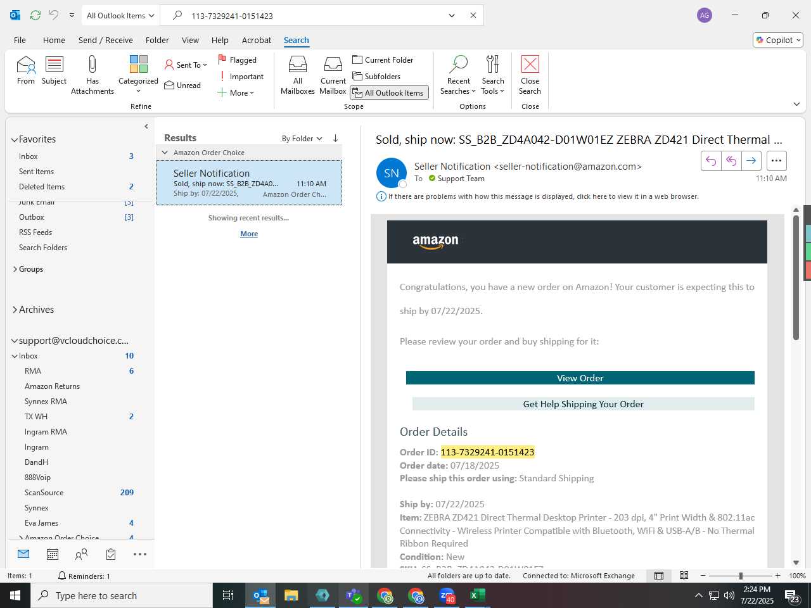
Task: Select the Seller Notification email result
Action: coord(249,183)
